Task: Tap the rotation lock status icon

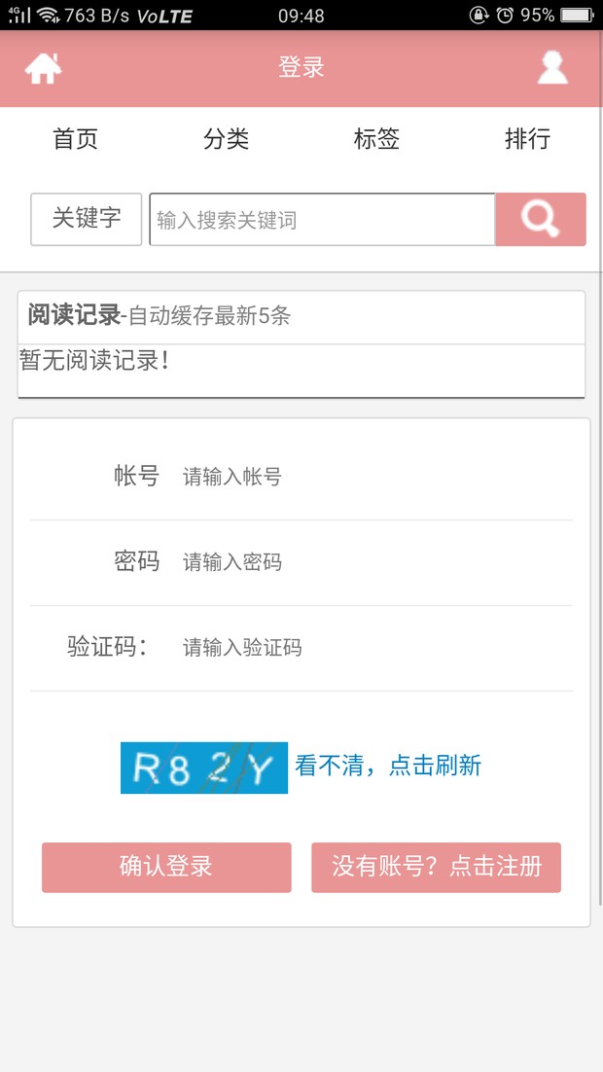Action: tap(479, 15)
